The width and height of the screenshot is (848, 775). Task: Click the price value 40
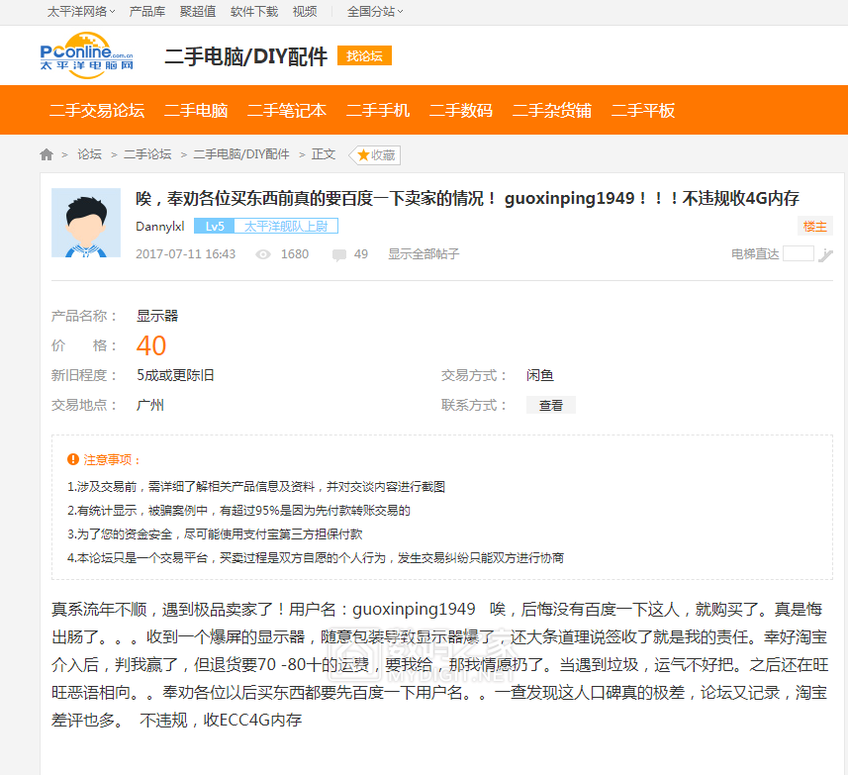(150, 345)
